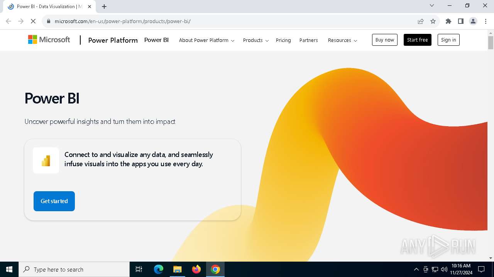Go to Power Platform home link
The height and width of the screenshot is (277, 494).
click(113, 40)
